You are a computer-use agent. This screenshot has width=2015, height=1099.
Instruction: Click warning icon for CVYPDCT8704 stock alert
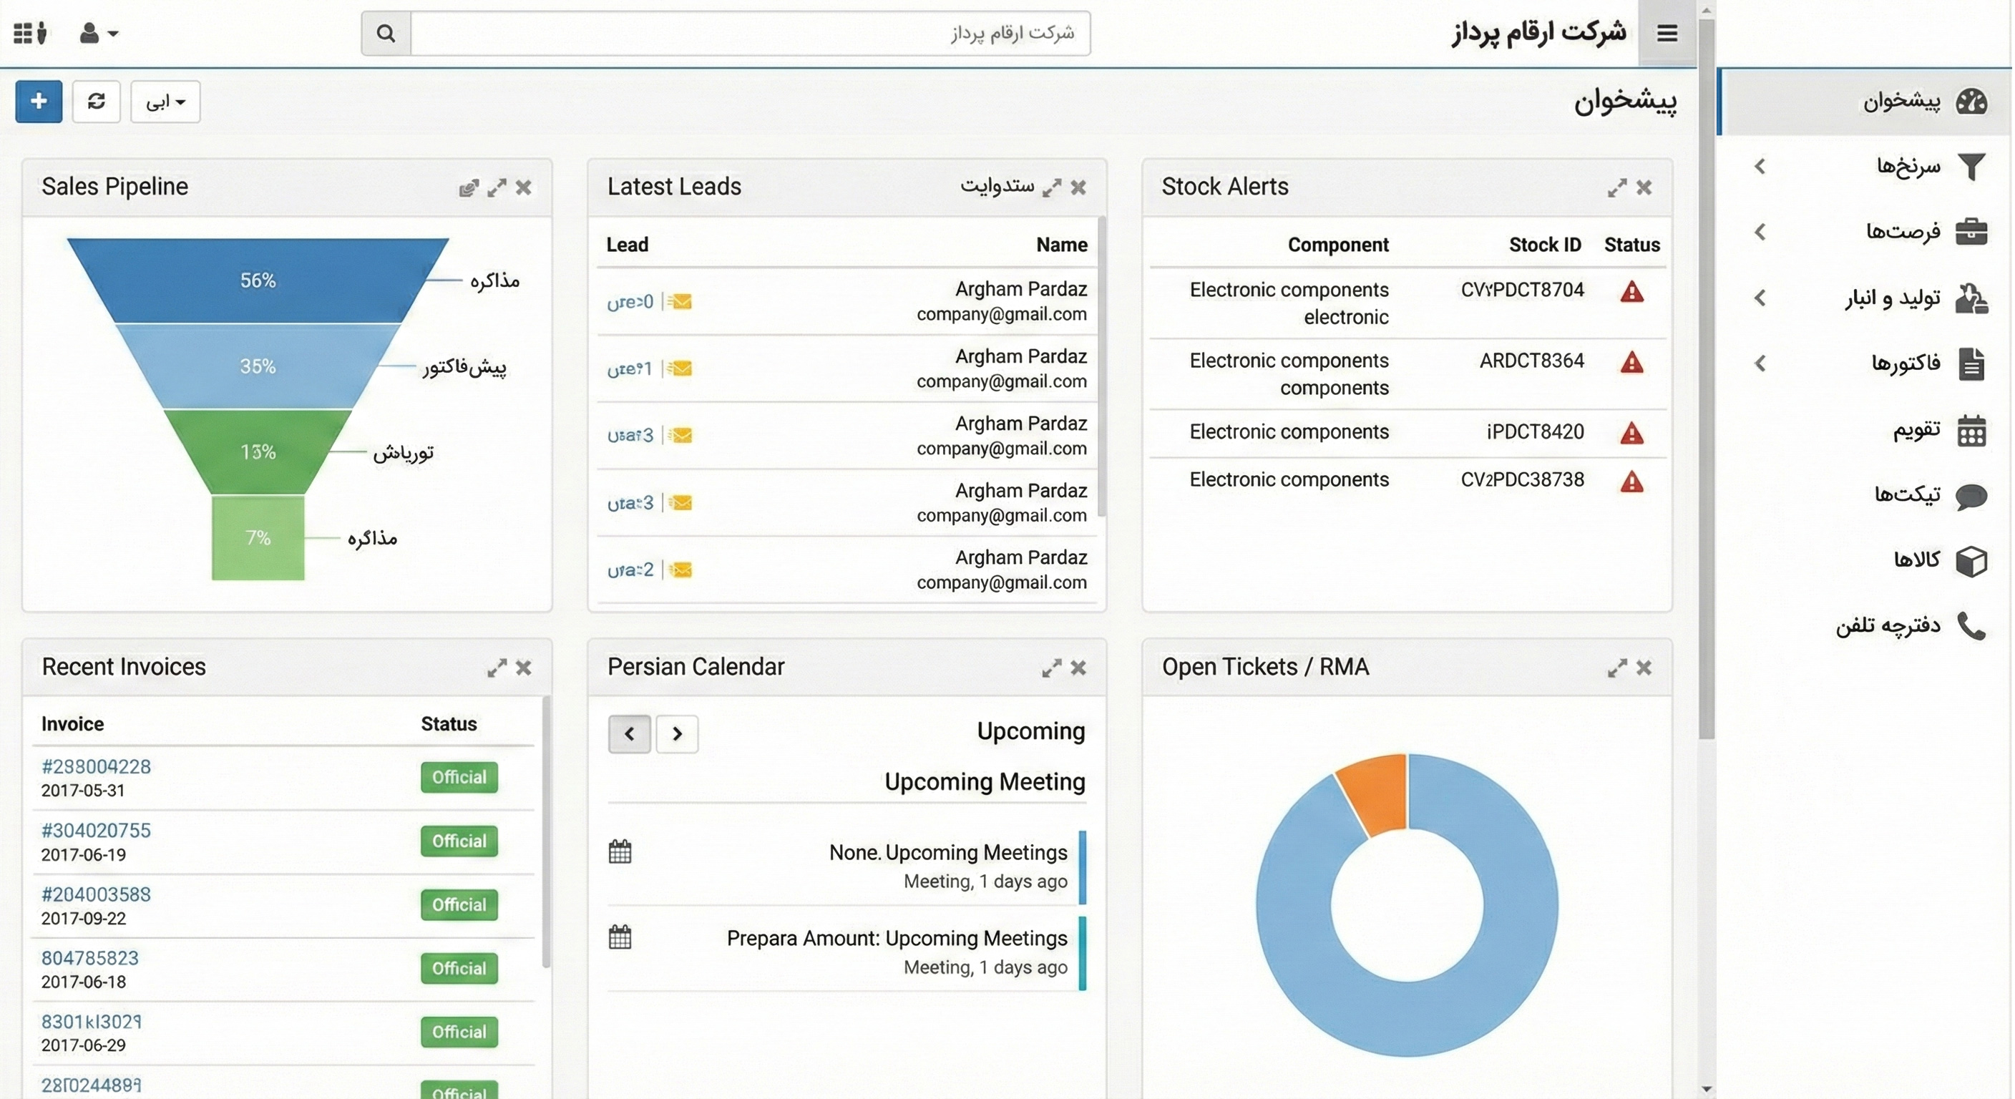click(1632, 293)
